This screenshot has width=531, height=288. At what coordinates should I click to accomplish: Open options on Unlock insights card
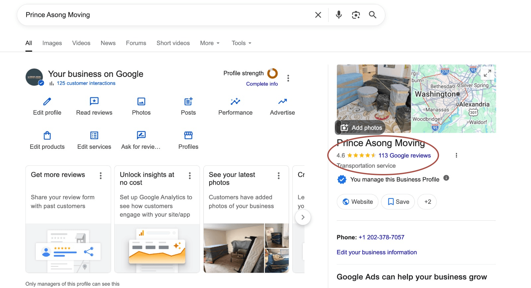(x=190, y=176)
